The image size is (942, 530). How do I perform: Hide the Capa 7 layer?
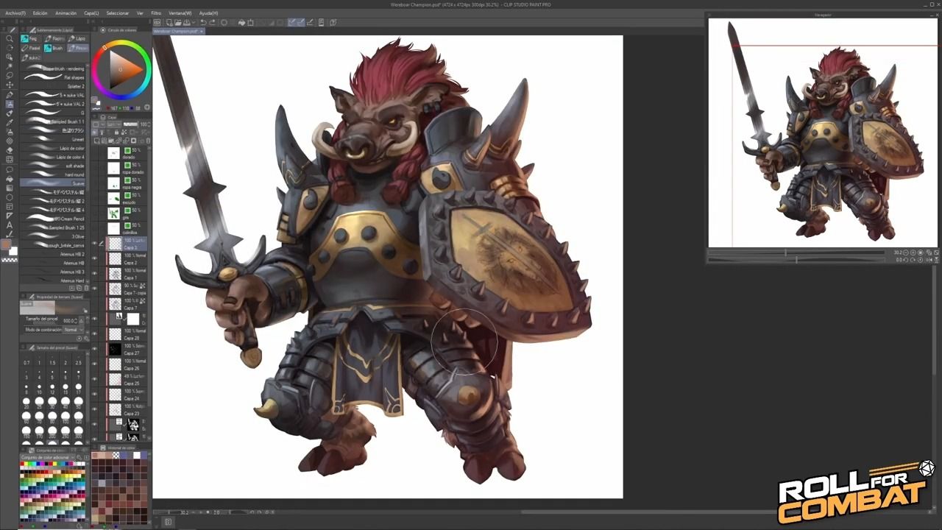94,303
